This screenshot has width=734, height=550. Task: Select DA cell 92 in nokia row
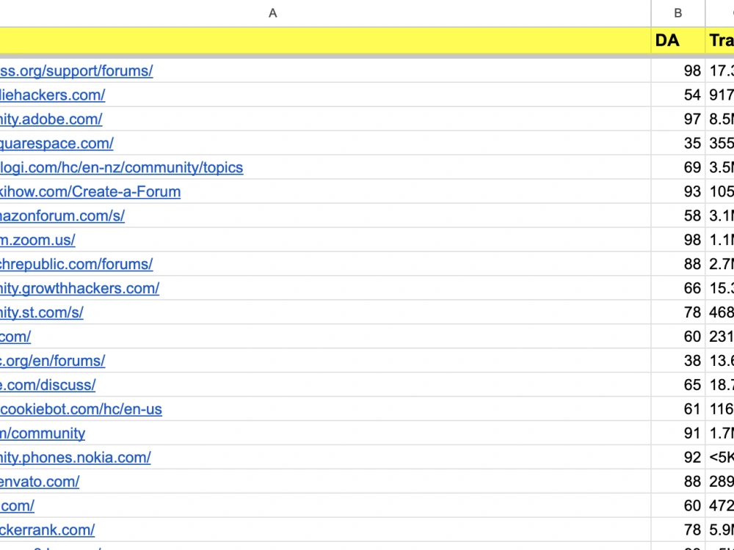[x=677, y=458]
